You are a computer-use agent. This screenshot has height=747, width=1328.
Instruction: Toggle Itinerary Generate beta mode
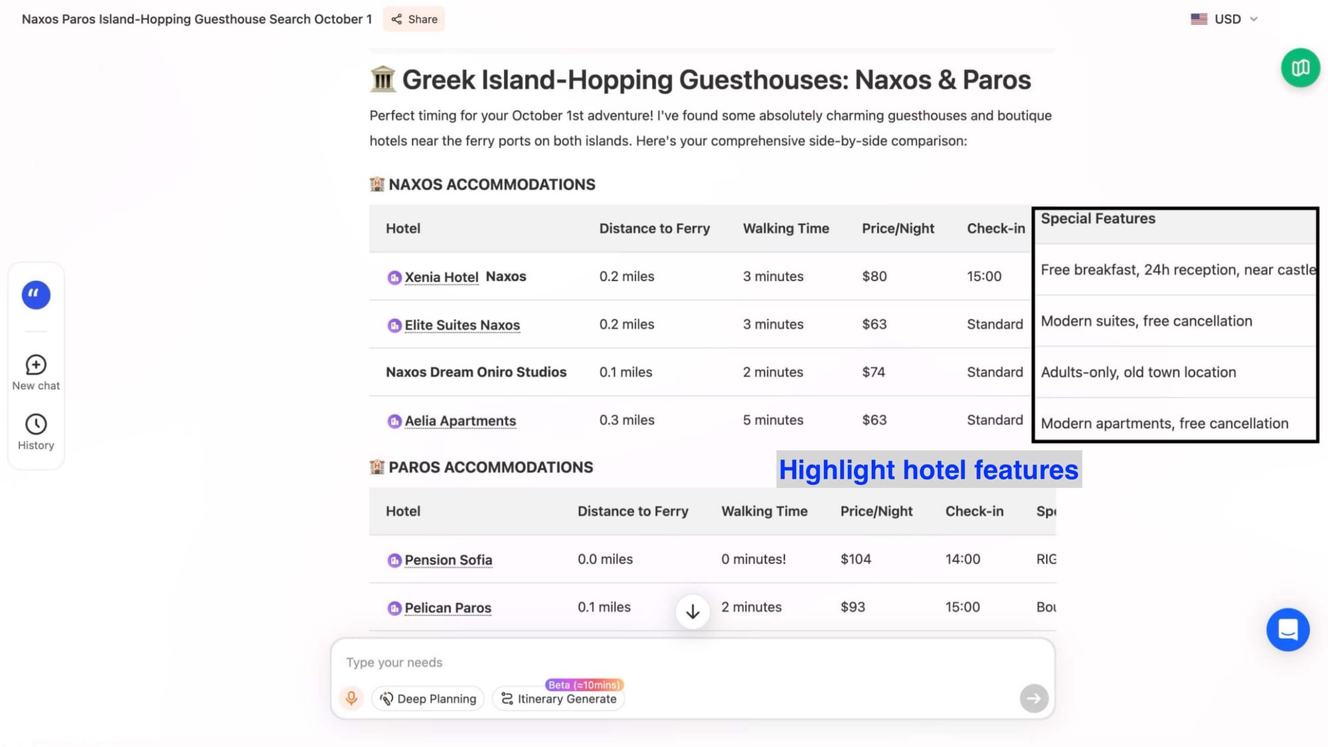pos(558,699)
